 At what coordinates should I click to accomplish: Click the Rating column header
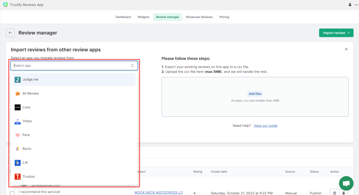pyautogui.click(x=198, y=171)
